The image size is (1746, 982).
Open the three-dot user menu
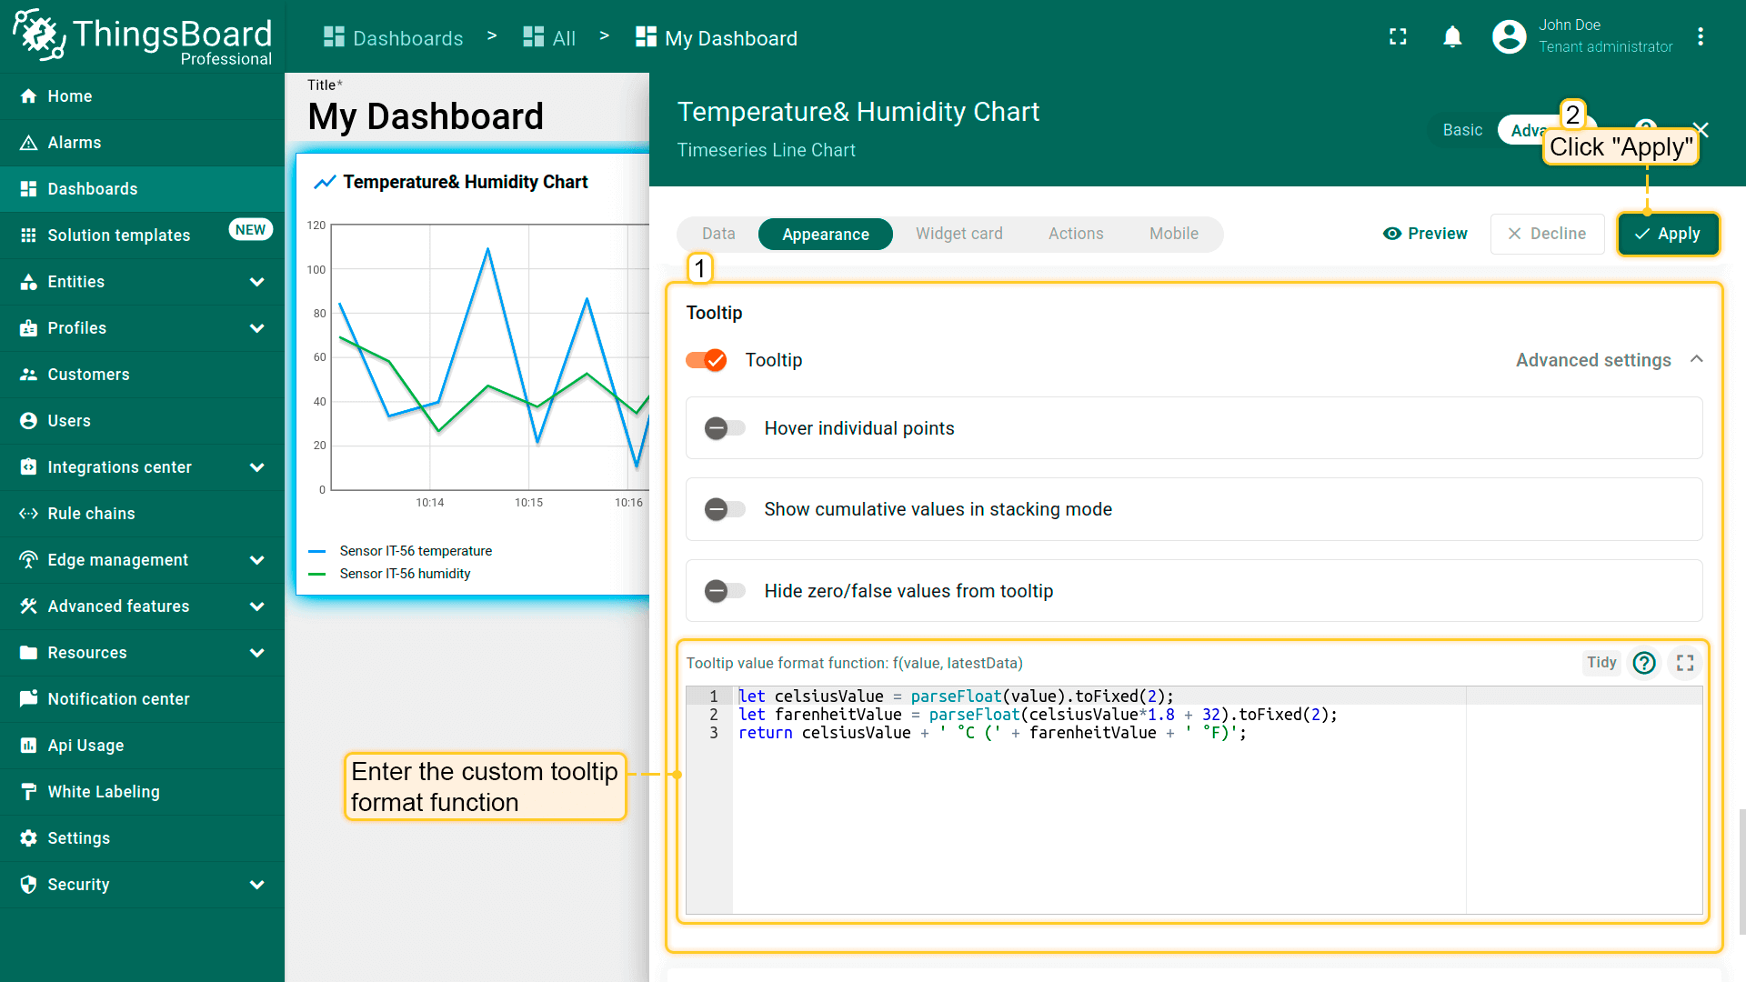(1700, 36)
